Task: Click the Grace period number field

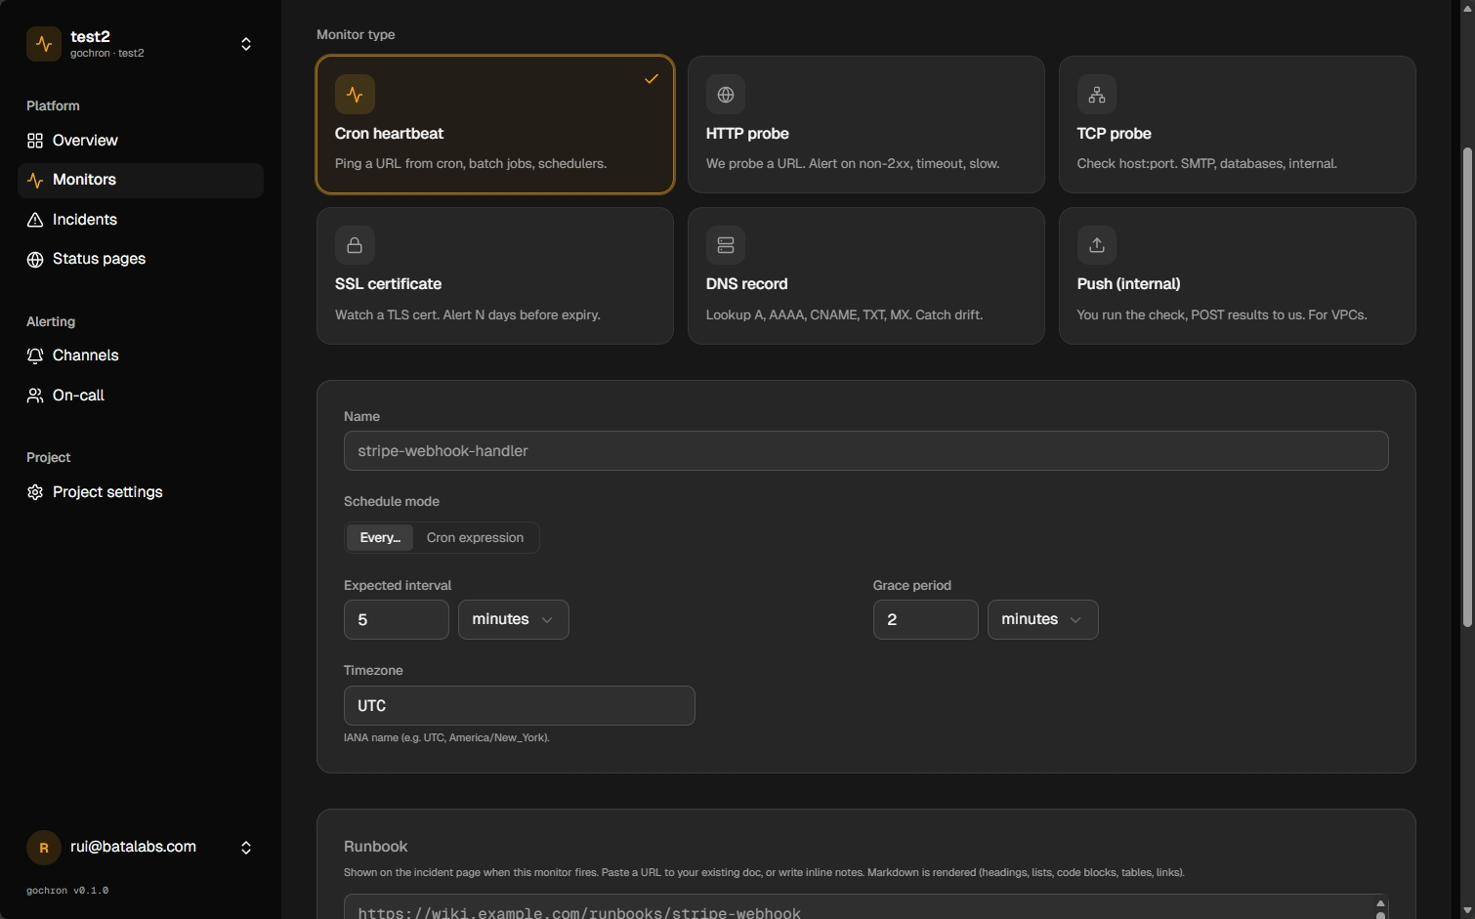Action: [x=926, y=620]
